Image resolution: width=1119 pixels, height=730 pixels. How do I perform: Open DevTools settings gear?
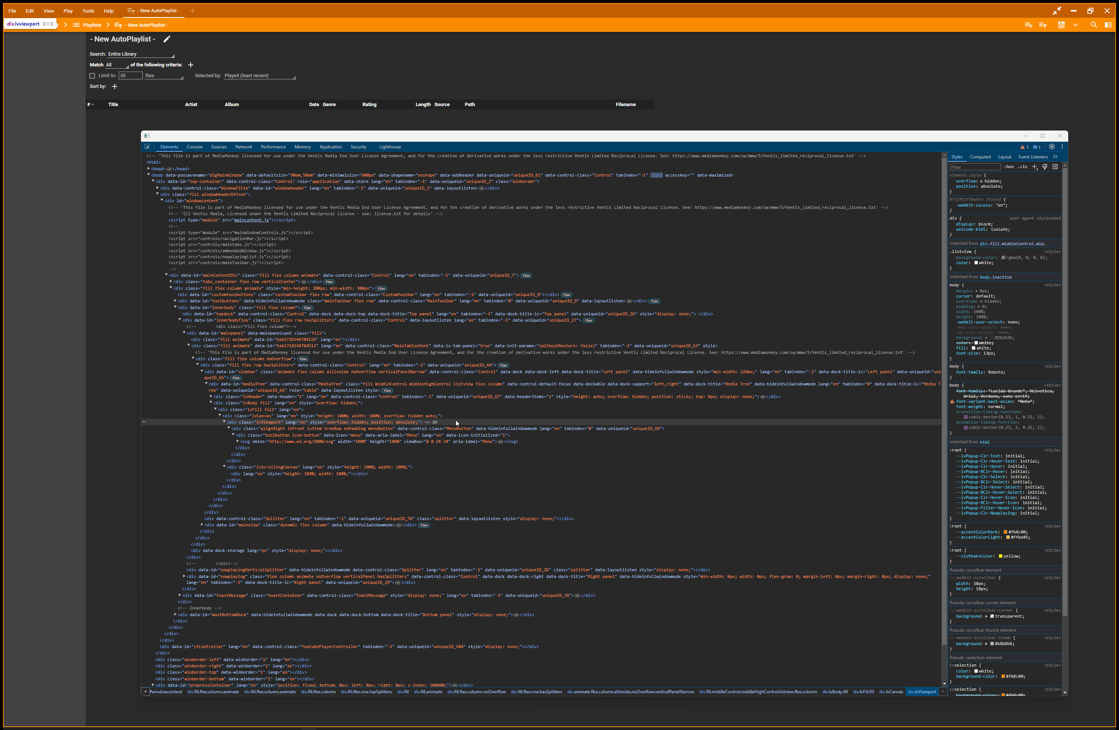(x=1052, y=147)
